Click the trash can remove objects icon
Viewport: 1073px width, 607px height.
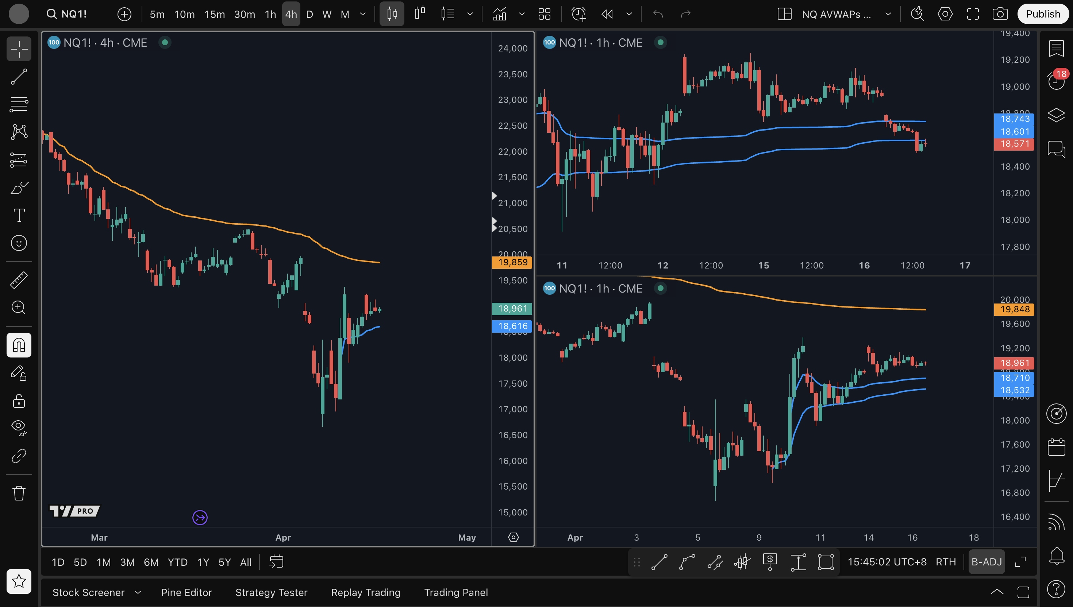[x=19, y=493]
